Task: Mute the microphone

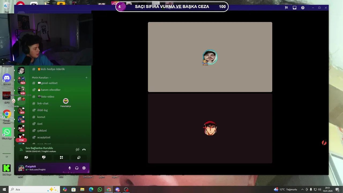Action: 70,168
